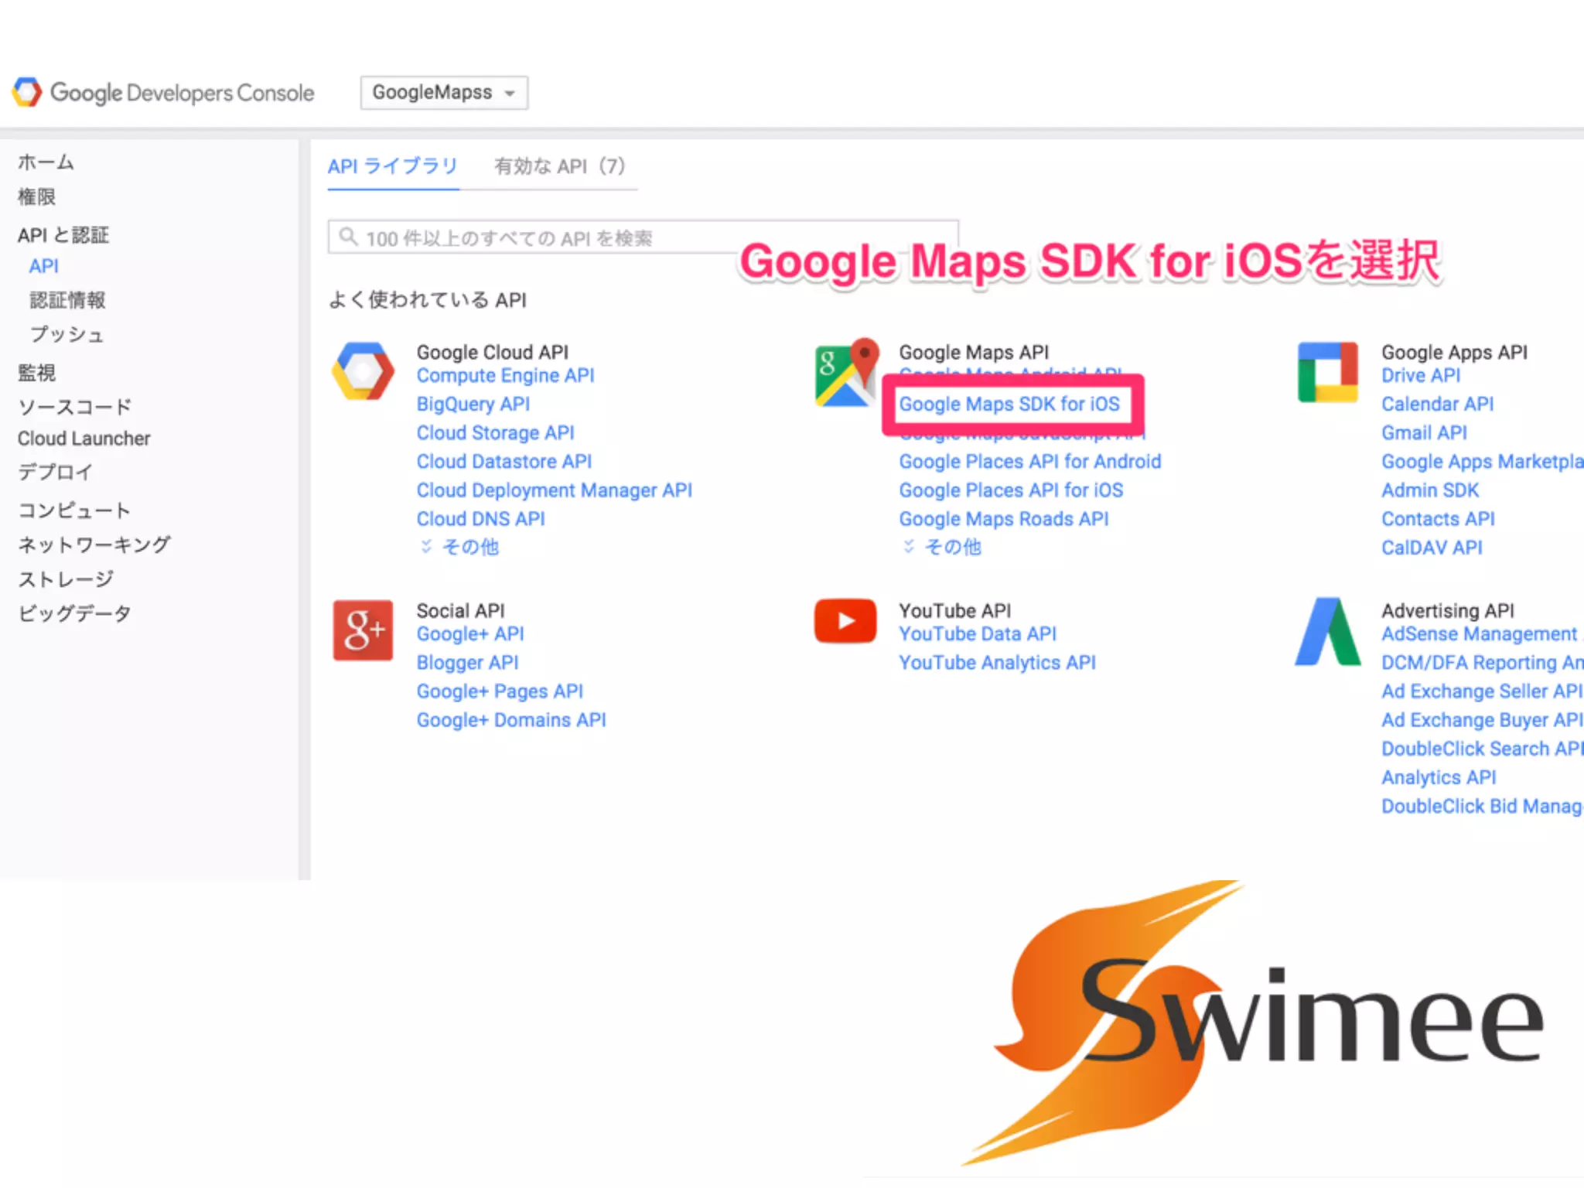Open the Drive API link
Image resolution: width=1584 pixels, height=1188 pixels.
pyautogui.click(x=1421, y=376)
